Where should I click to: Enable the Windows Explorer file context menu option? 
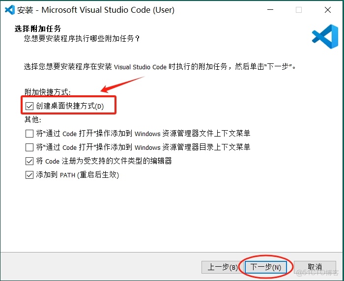29,134
